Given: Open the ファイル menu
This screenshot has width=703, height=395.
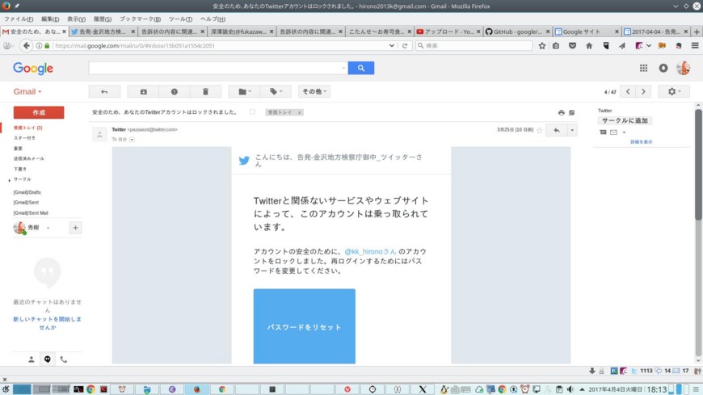Looking at the screenshot, I should [19, 19].
